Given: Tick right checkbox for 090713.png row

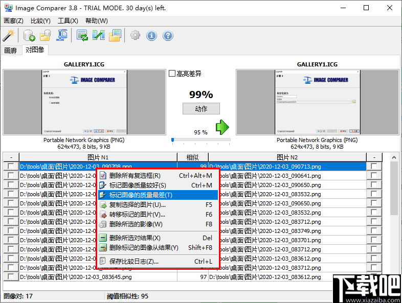Looking at the screenshot, I should 374,167.
